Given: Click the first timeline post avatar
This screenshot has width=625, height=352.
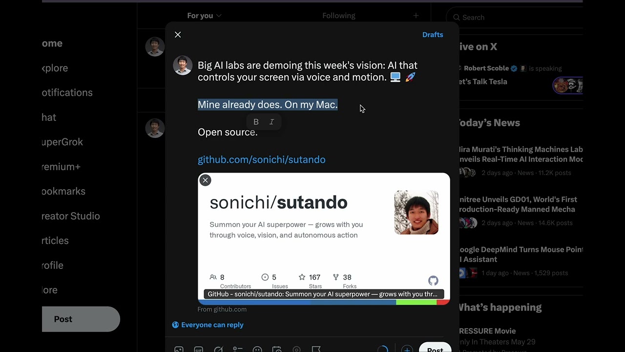Looking at the screenshot, I should pos(155,47).
